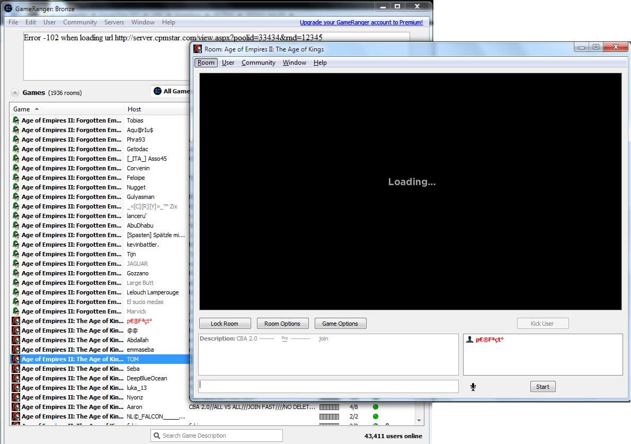Click the Age of Kings icon in DeepBlueOcean's row
This screenshot has width=631, height=444.
click(x=16, y=378)
